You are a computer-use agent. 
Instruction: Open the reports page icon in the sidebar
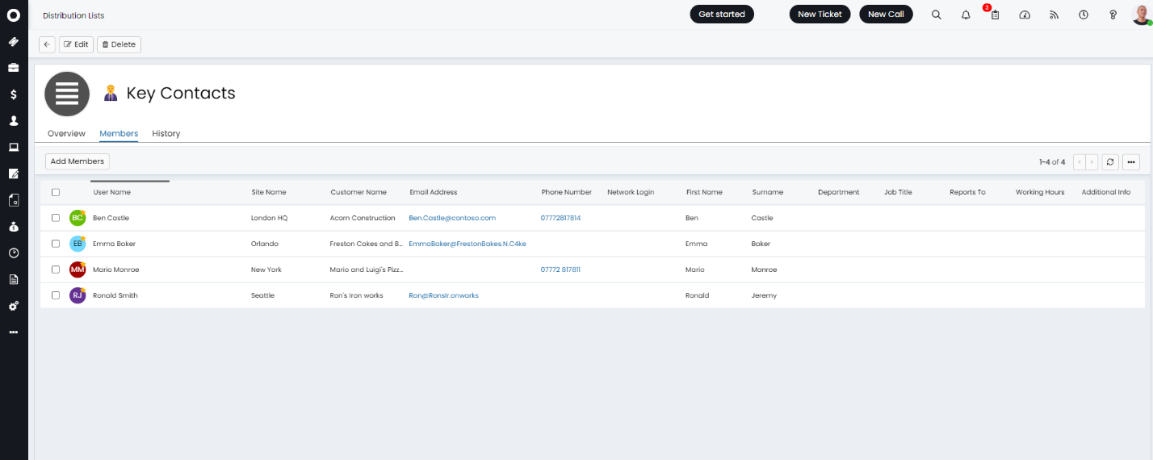pos(14,279)
